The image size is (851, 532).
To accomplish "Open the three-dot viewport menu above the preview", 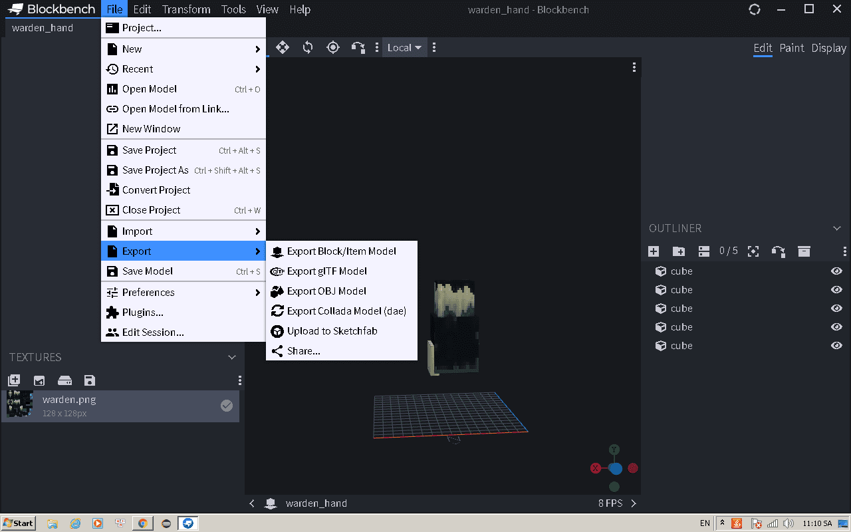I will click(634, 67).
